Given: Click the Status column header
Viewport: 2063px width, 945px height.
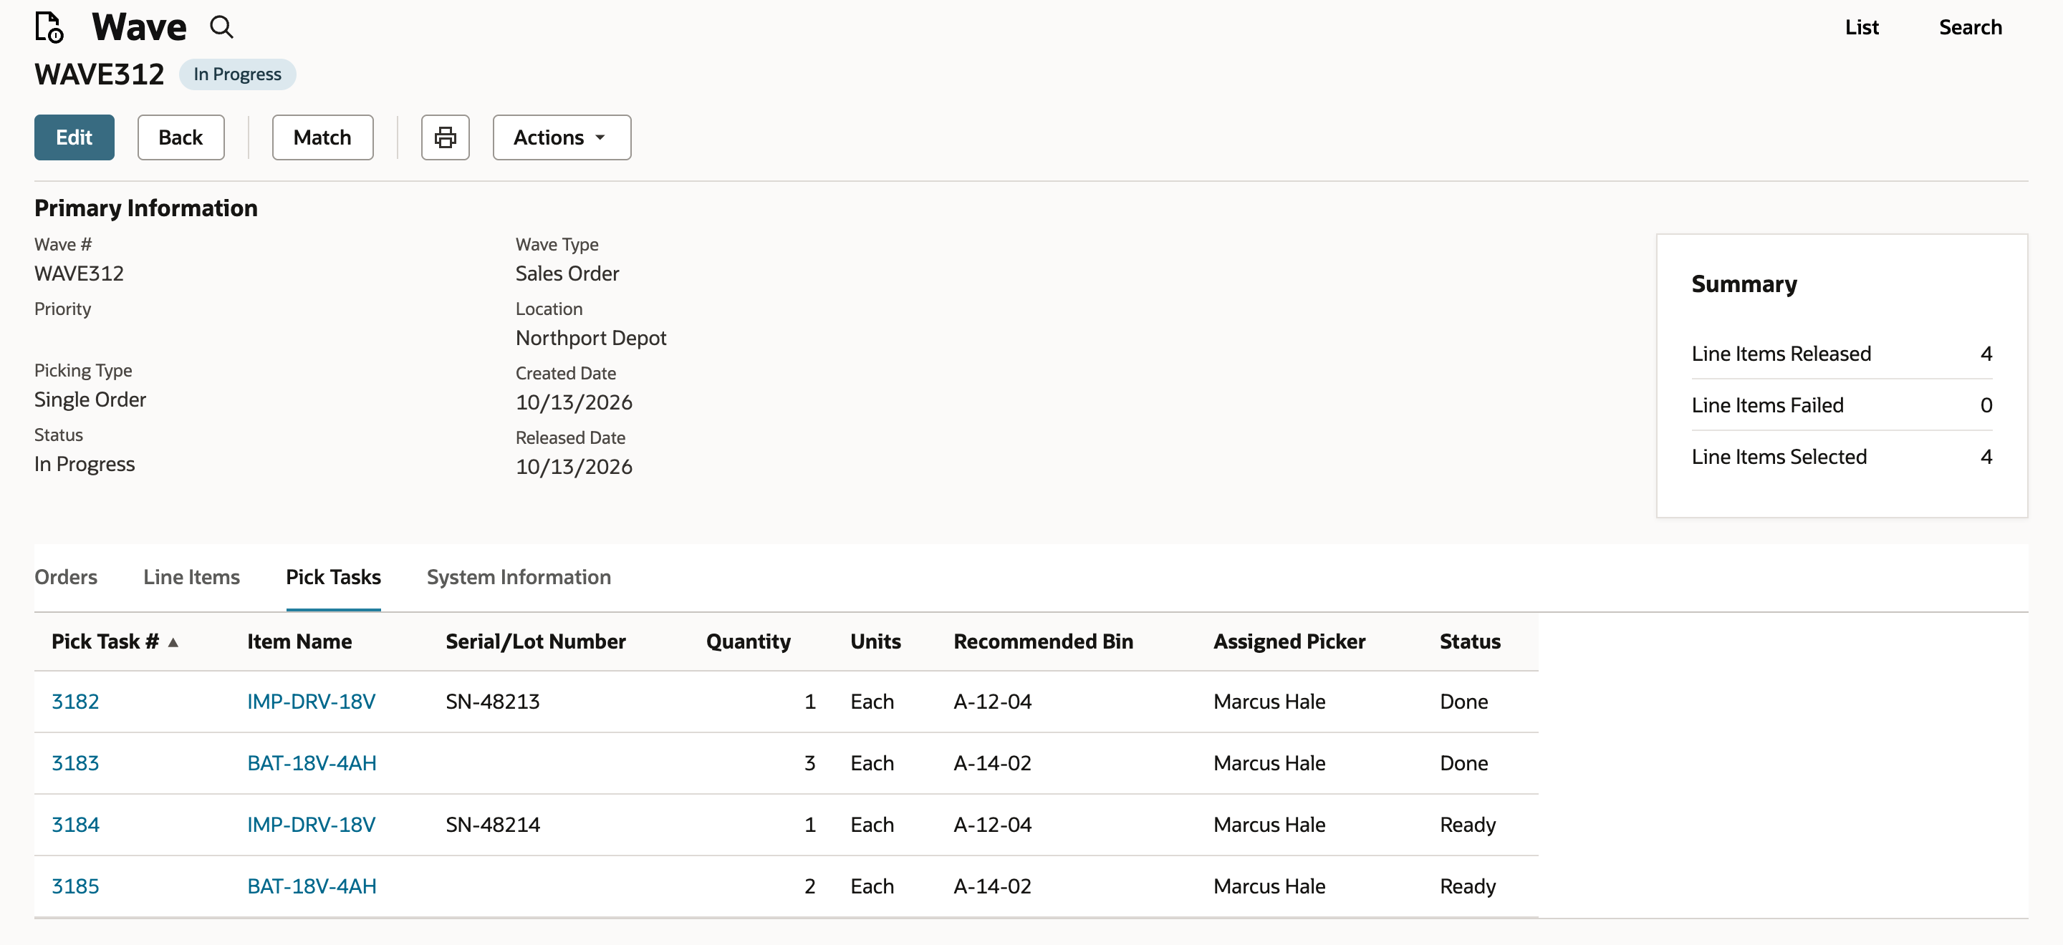Looking at the screenshot, I should click(x=1470, y=641).
